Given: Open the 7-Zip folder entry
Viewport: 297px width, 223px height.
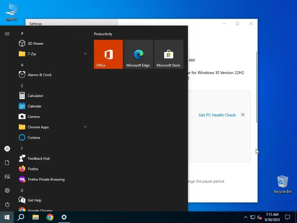Looking at the screenshot, I should (53, 54).
